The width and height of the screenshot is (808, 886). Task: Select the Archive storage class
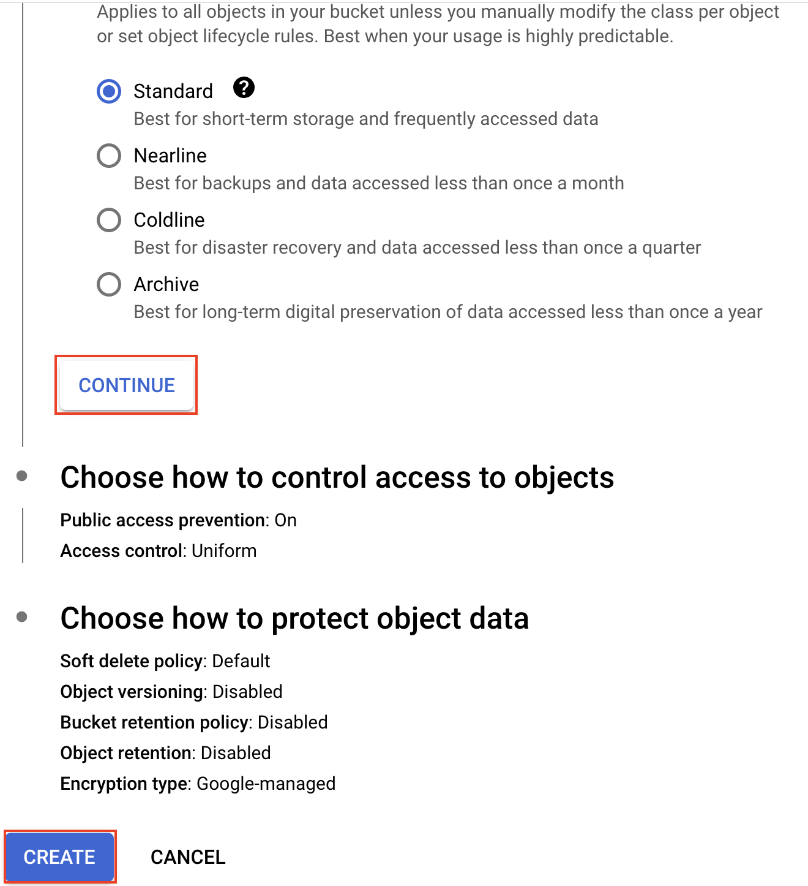point(108,284)
